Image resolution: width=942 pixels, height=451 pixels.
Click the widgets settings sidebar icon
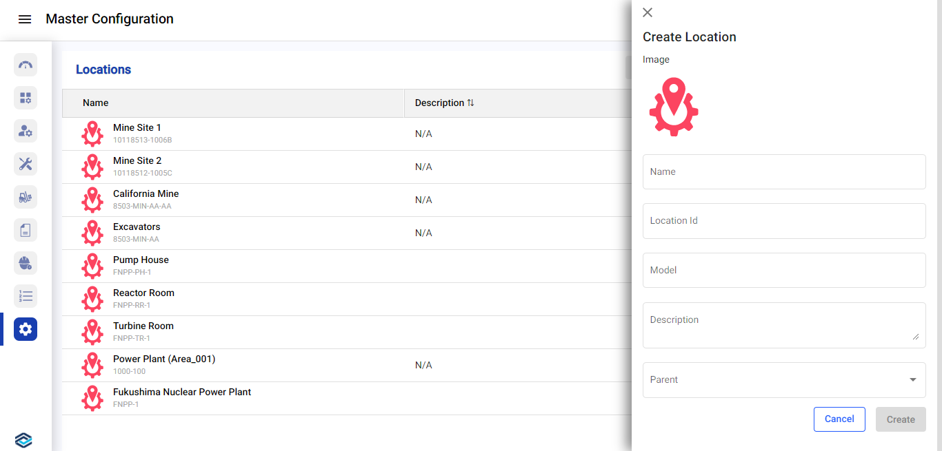coord(26,98)
